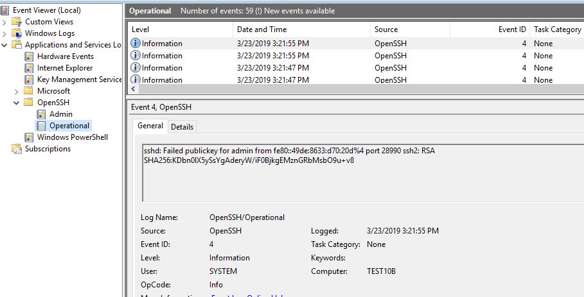This screenshot has width=584, height=297.
Task: Select Windows Logs in the tree
Action: (50, 33)
